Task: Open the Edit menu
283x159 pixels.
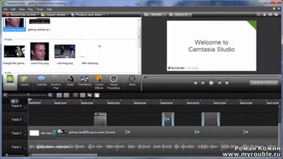Action: point(13,9)
